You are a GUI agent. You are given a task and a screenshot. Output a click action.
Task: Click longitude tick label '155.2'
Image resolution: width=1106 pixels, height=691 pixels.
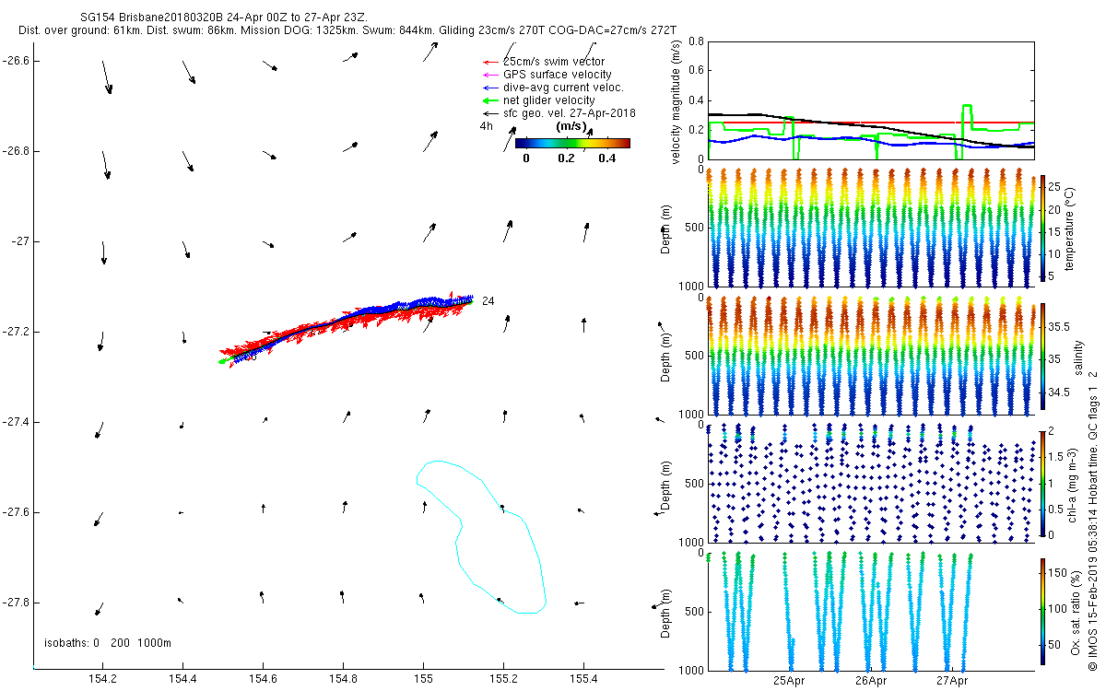(503, 680)
